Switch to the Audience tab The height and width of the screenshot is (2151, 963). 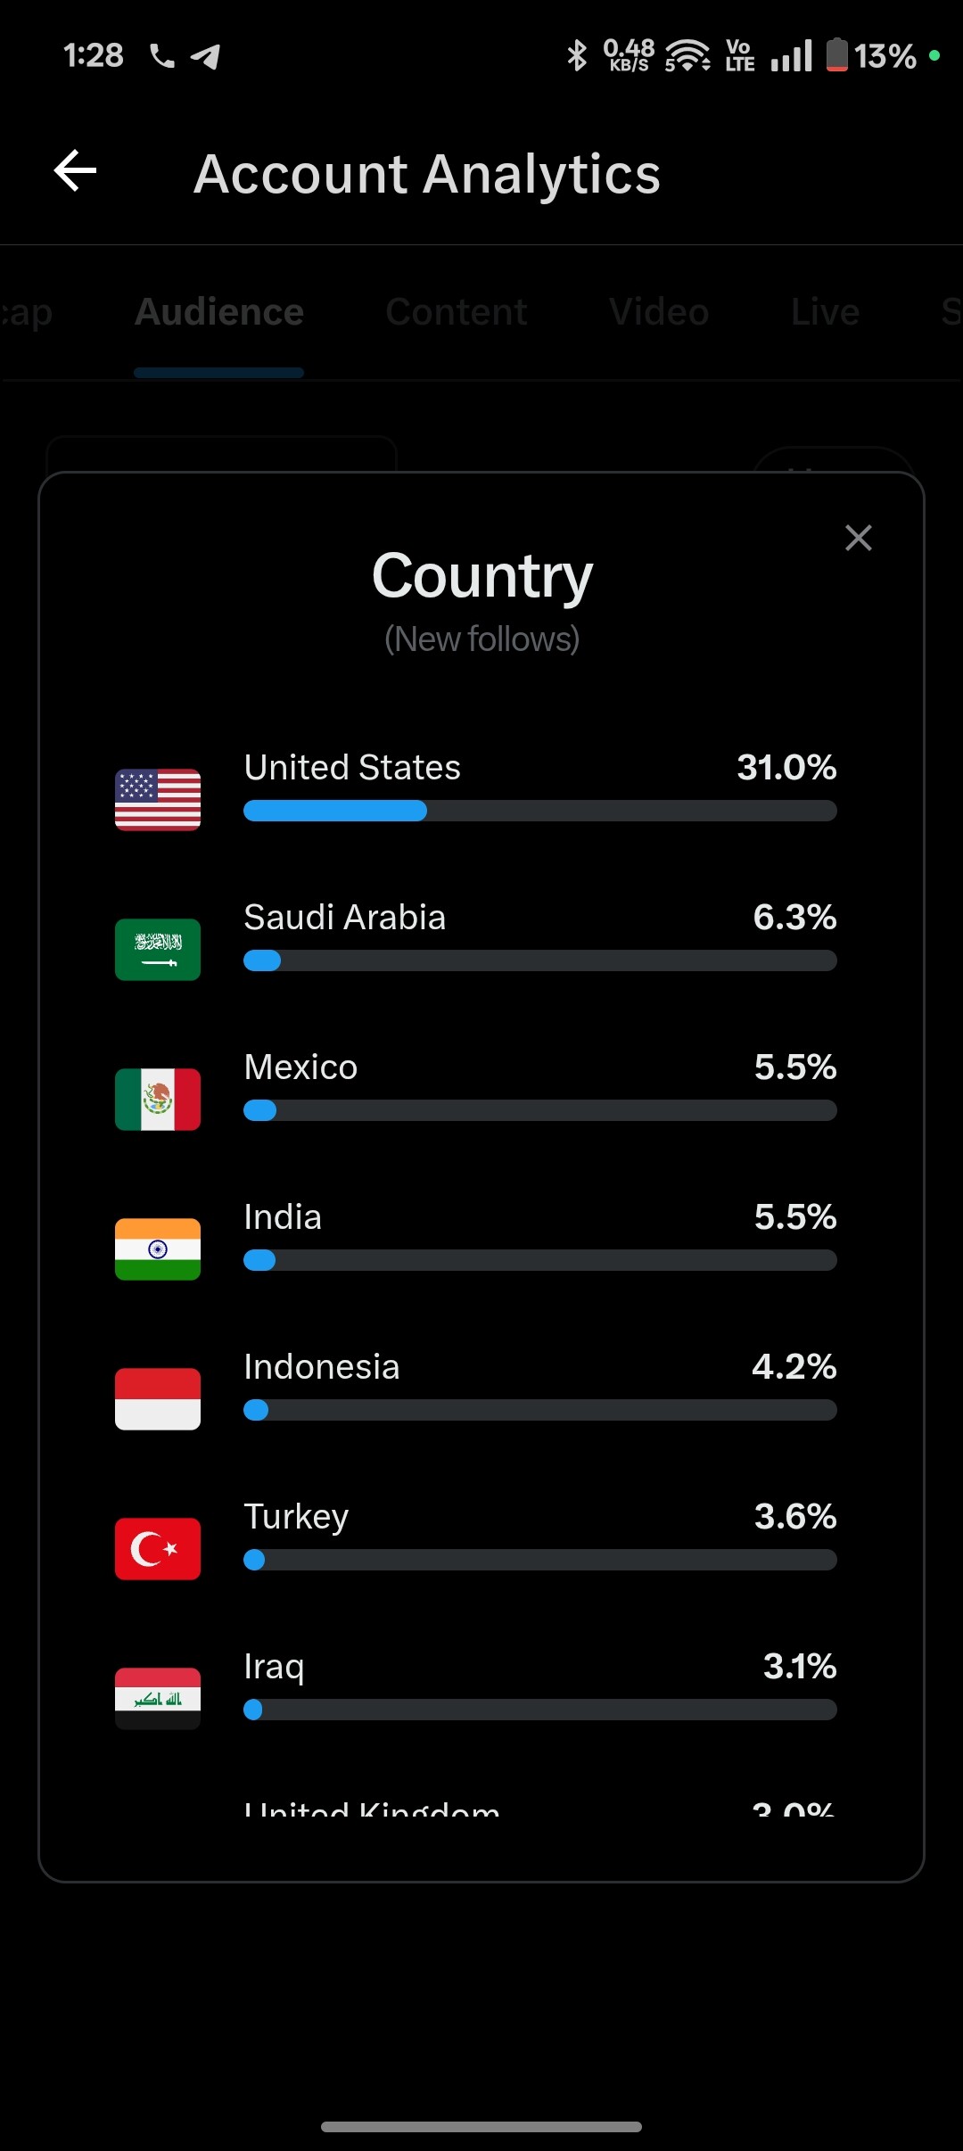pyautogui.click(x=219, y=312)
